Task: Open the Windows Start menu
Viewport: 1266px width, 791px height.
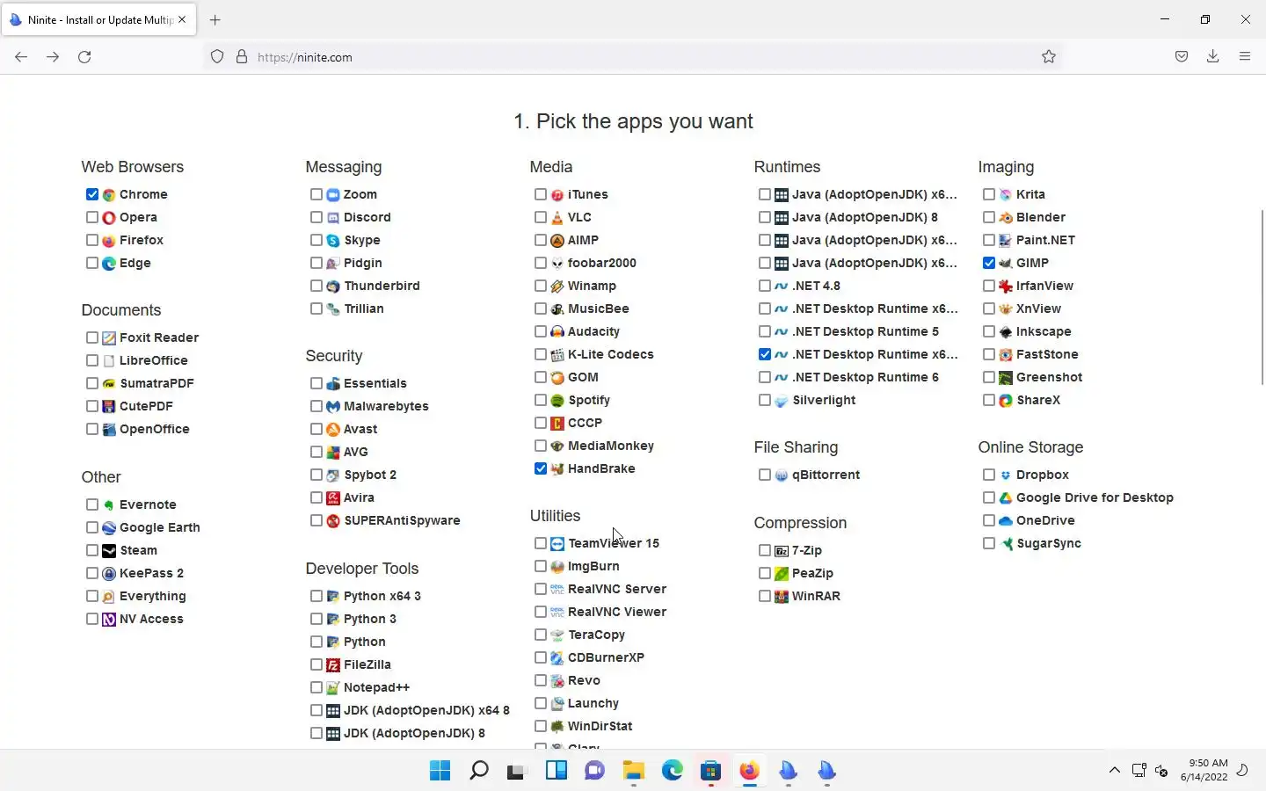Action: (440, 771)
